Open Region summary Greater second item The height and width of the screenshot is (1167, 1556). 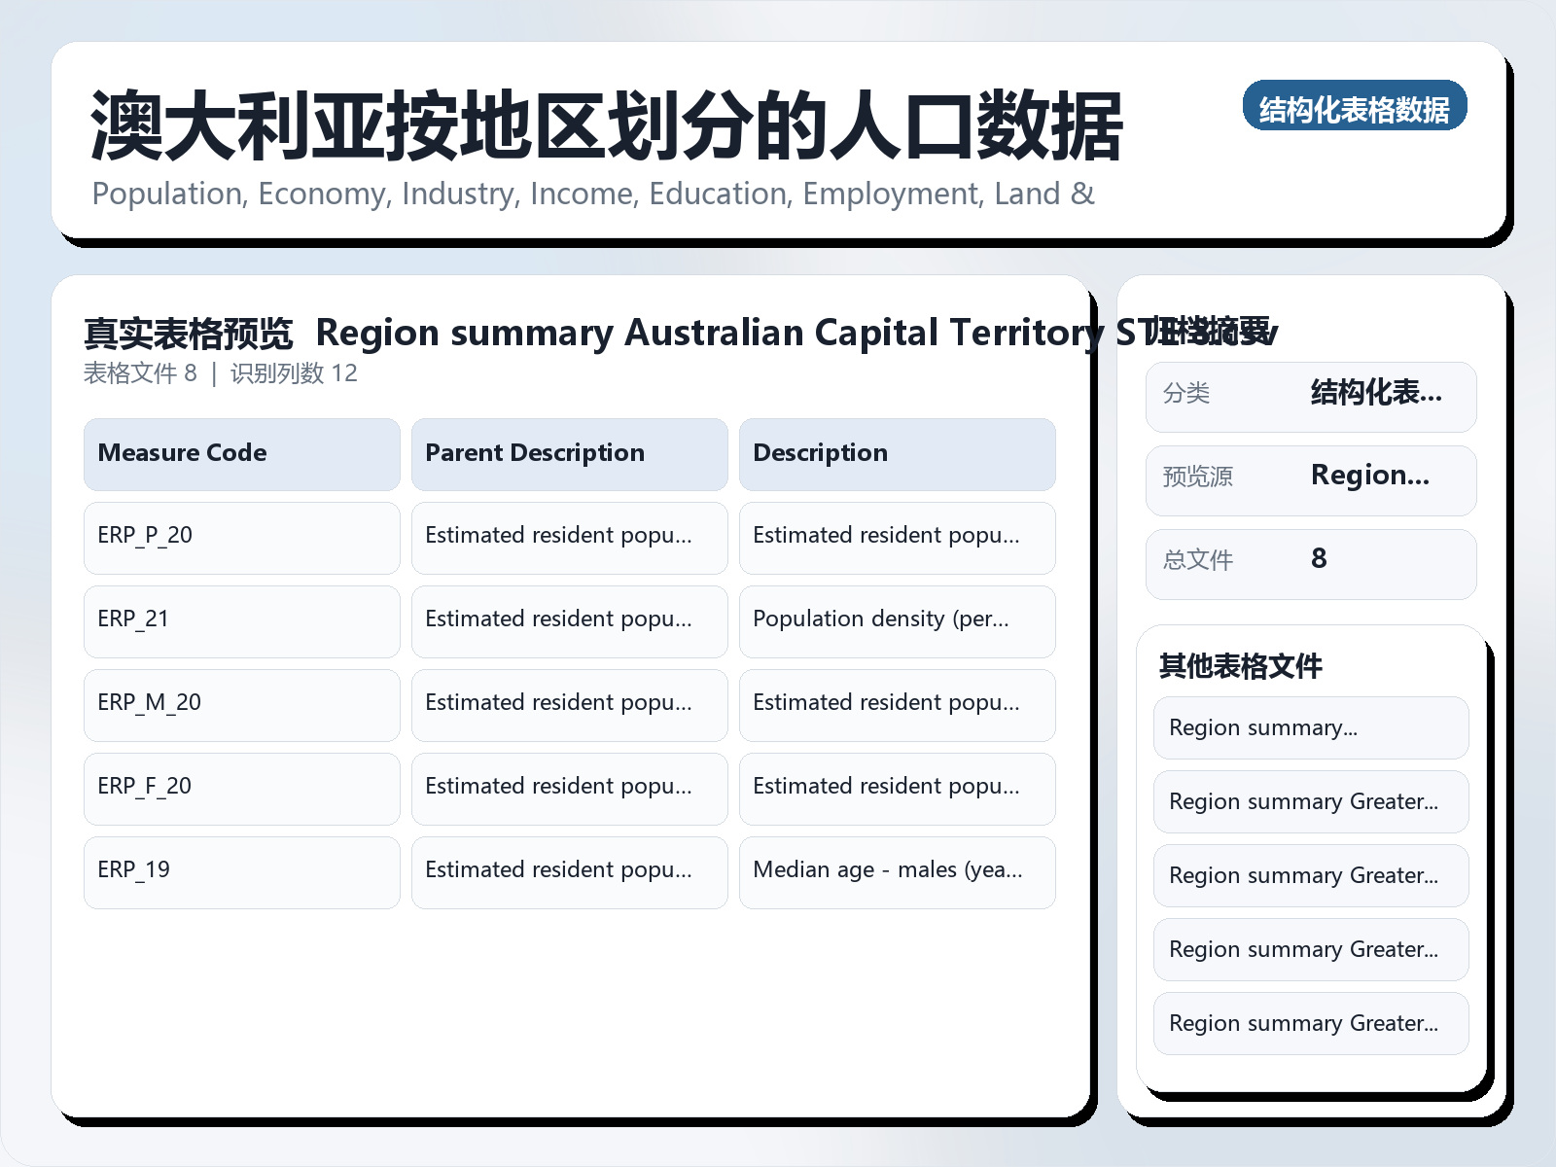click(1310, 801)
